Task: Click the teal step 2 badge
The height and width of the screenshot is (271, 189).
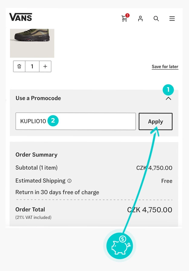Action: click(x=53, y=121)
